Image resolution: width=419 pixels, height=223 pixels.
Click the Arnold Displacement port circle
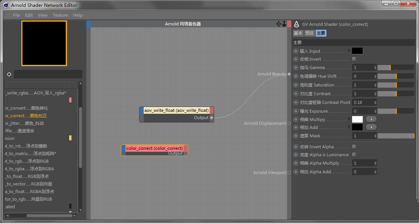point(289,123)
